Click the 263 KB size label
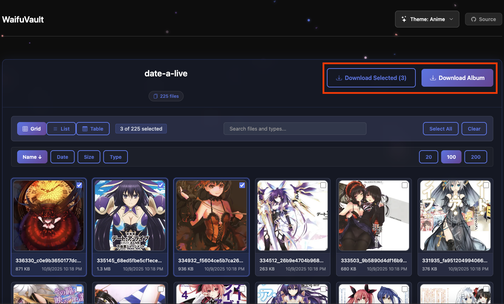The height and width of the screenshot is (304, 504). (x=267, y=269)
